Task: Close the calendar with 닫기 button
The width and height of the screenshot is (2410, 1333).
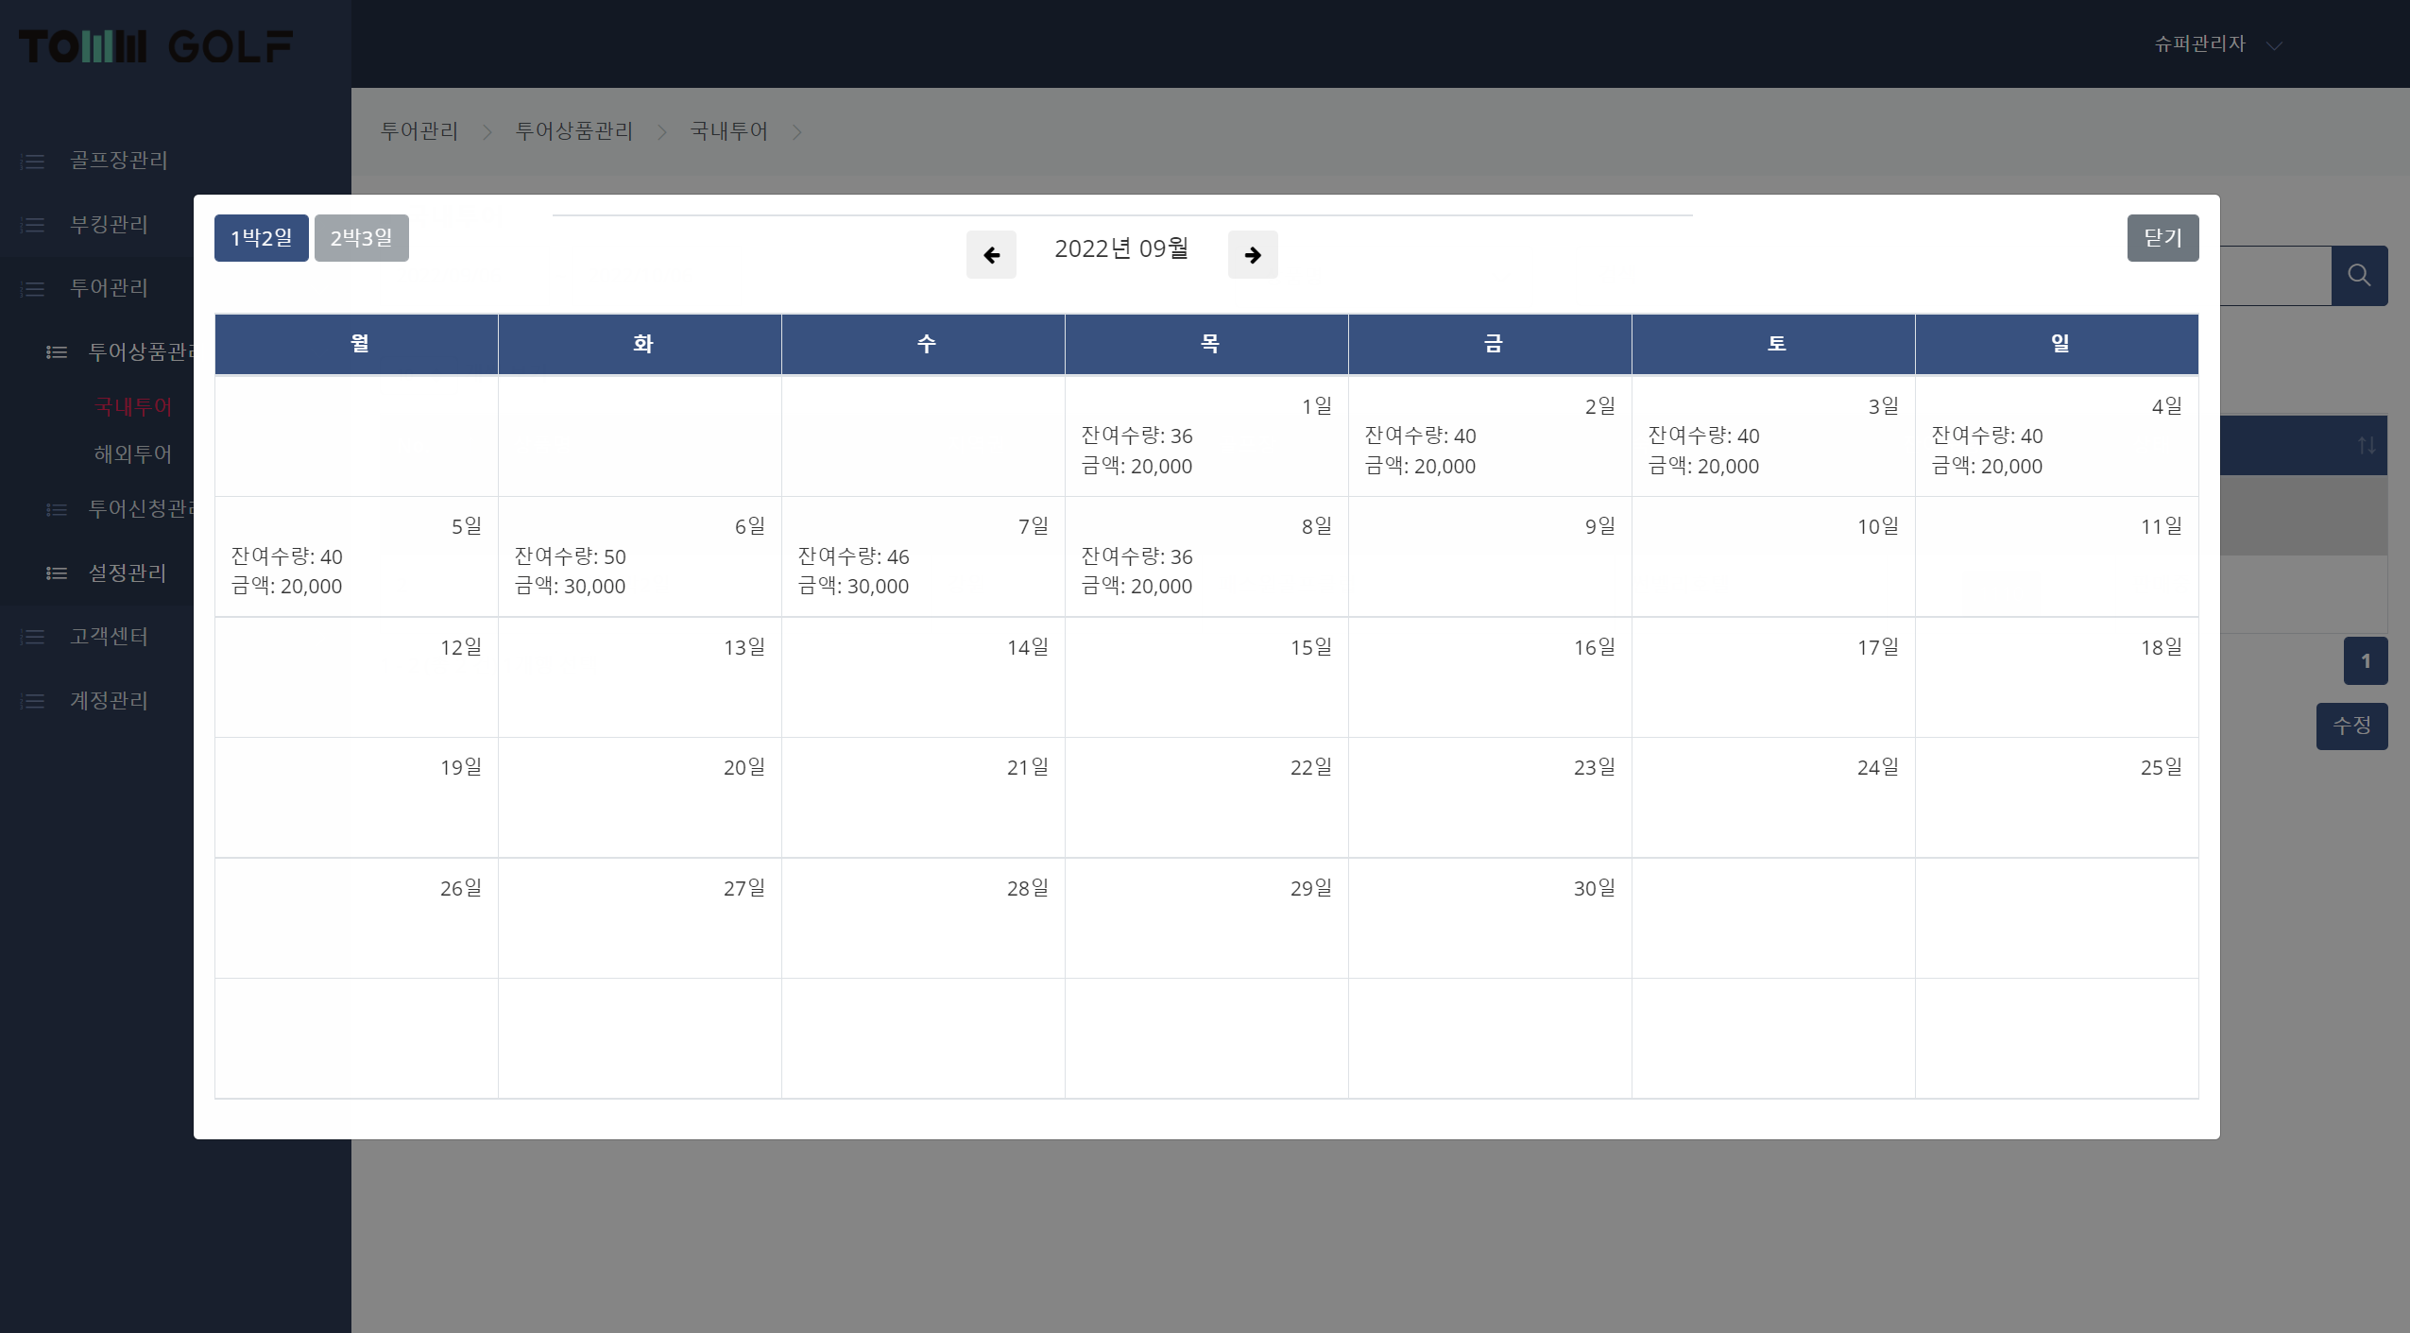Action: click(x=2162, y=238)
